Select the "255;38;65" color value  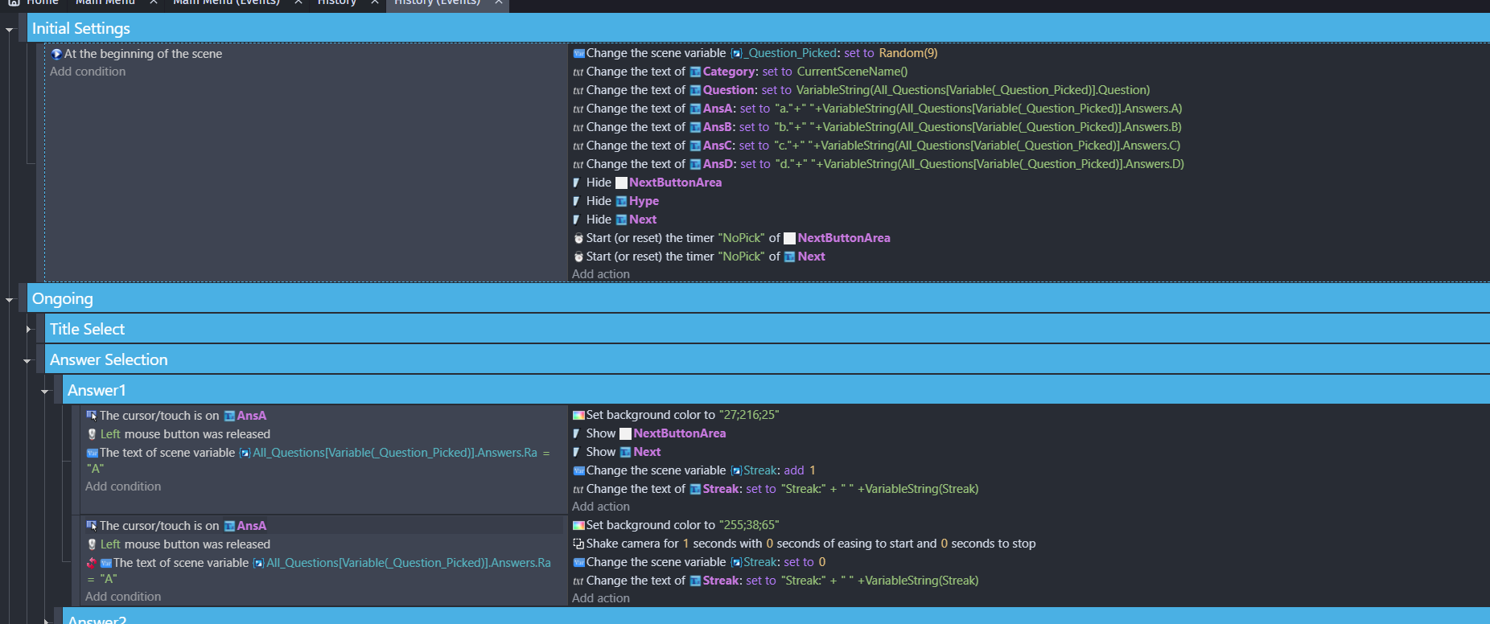pyautogui.click(x=749, y=525)
